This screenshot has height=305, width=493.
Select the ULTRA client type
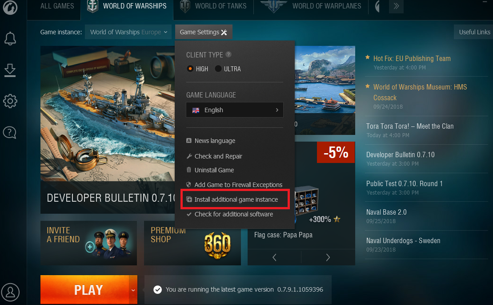228,69
